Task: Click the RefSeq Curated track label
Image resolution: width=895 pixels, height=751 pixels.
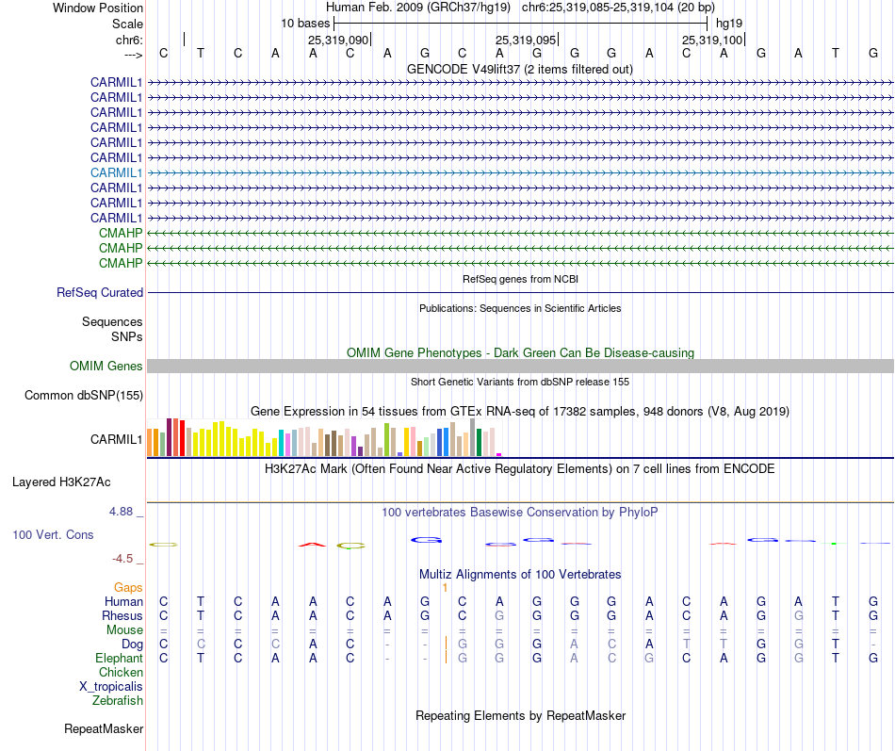Action: pos(100,292)
